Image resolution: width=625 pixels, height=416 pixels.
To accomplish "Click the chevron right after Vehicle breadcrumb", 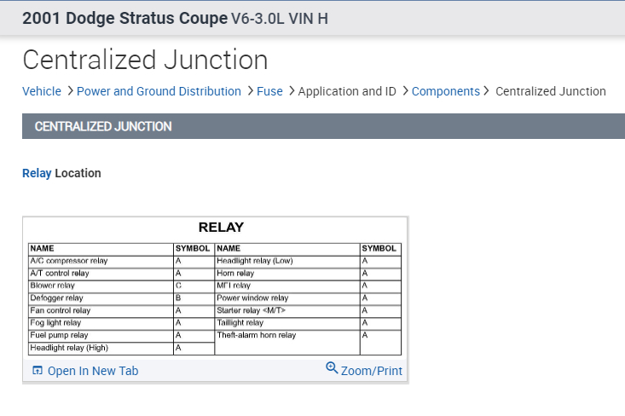I will click(69, 91).
